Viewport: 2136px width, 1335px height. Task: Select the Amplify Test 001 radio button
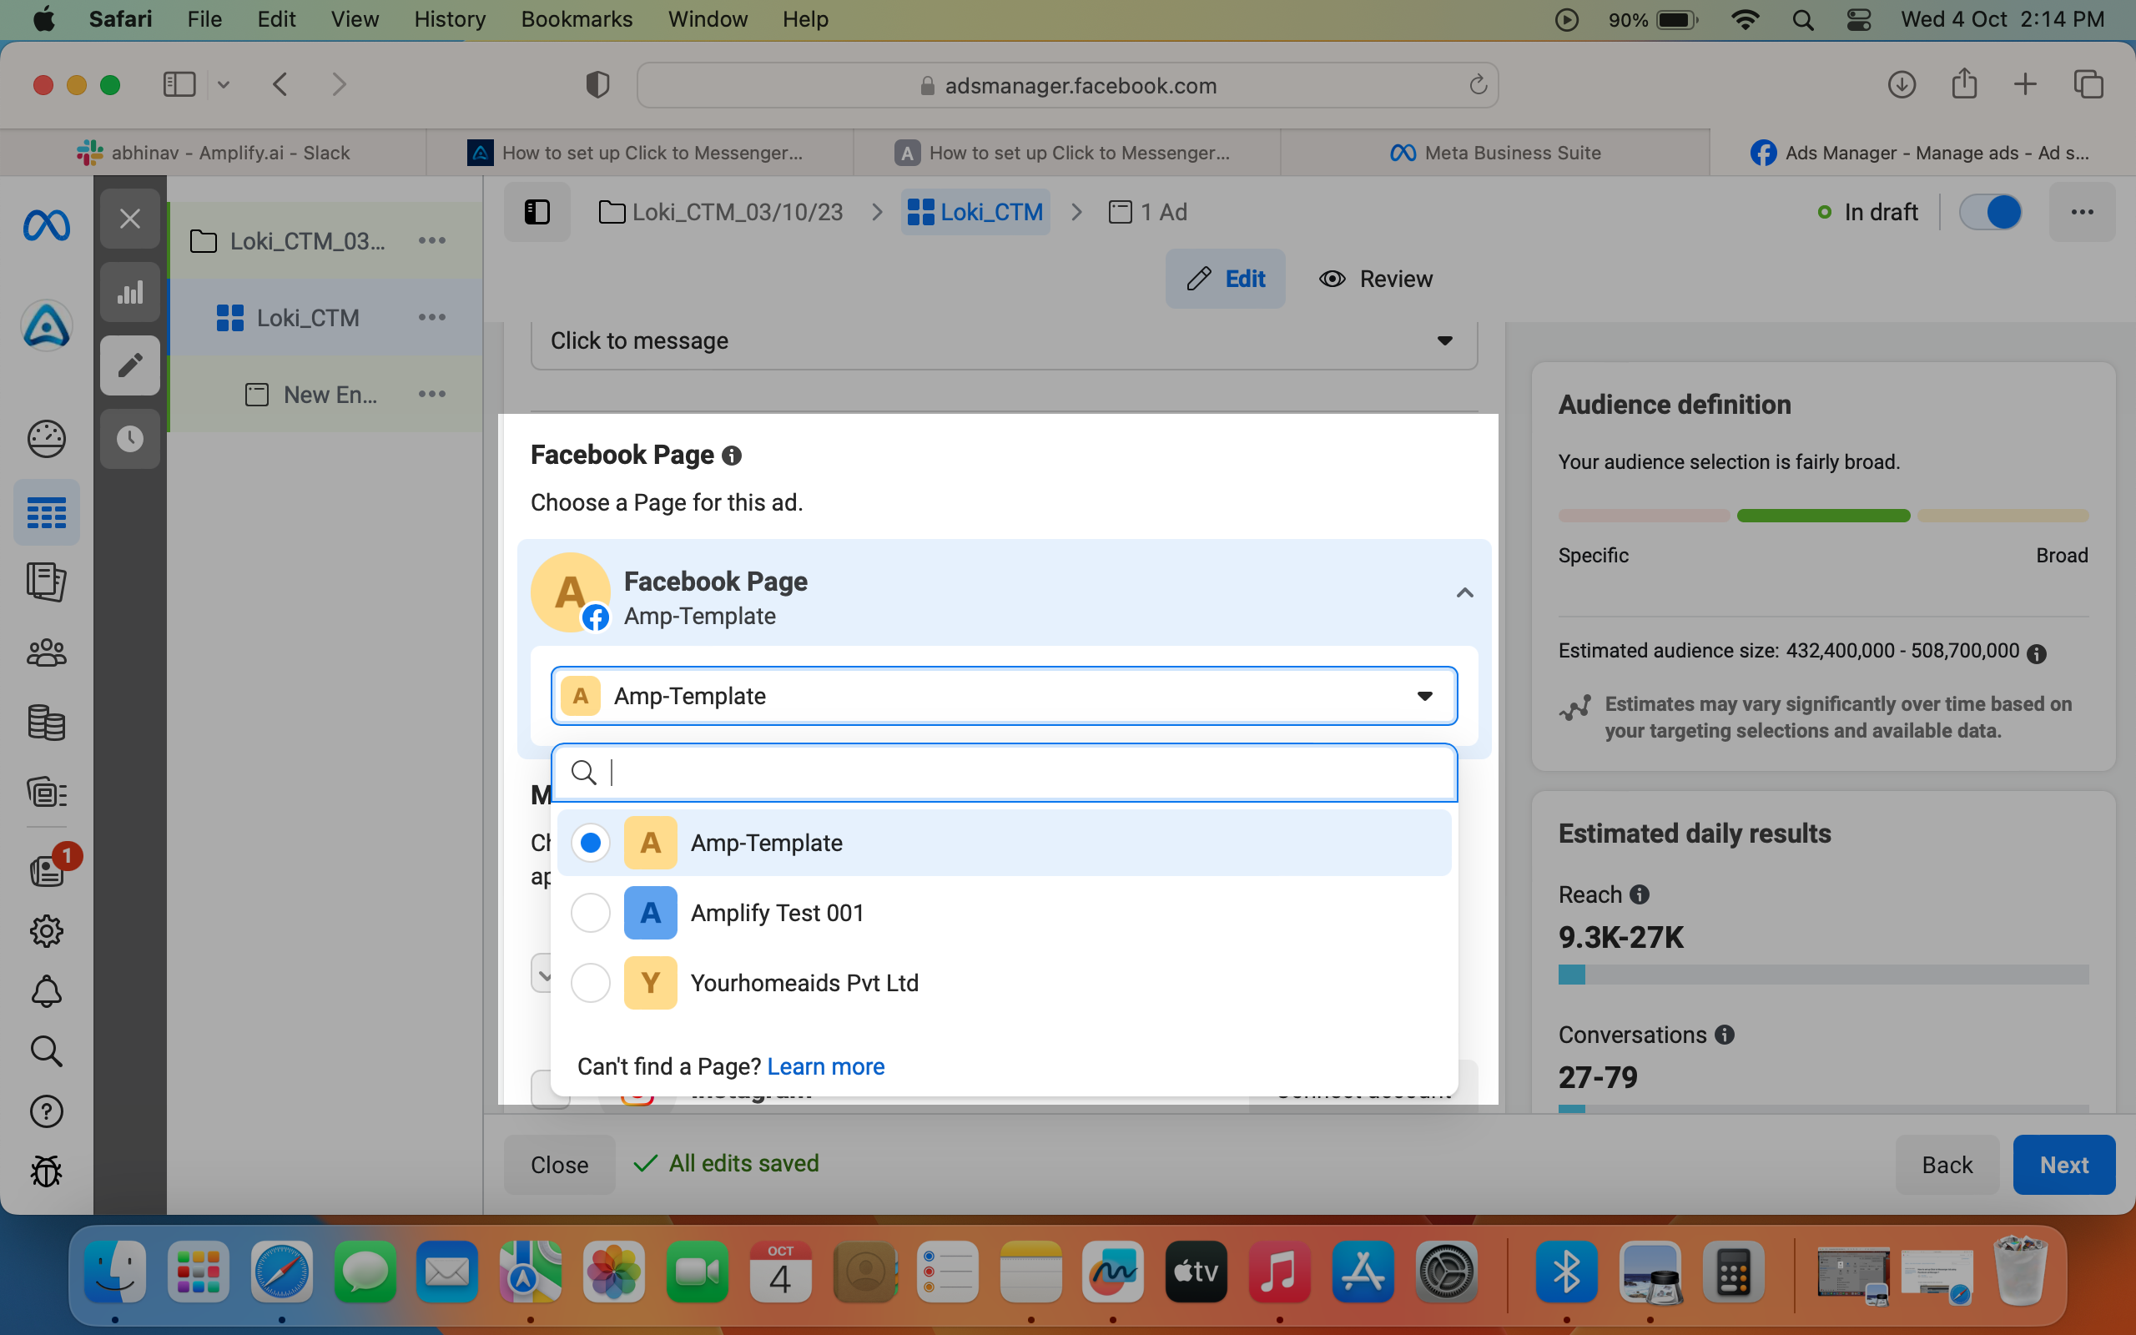591,912
